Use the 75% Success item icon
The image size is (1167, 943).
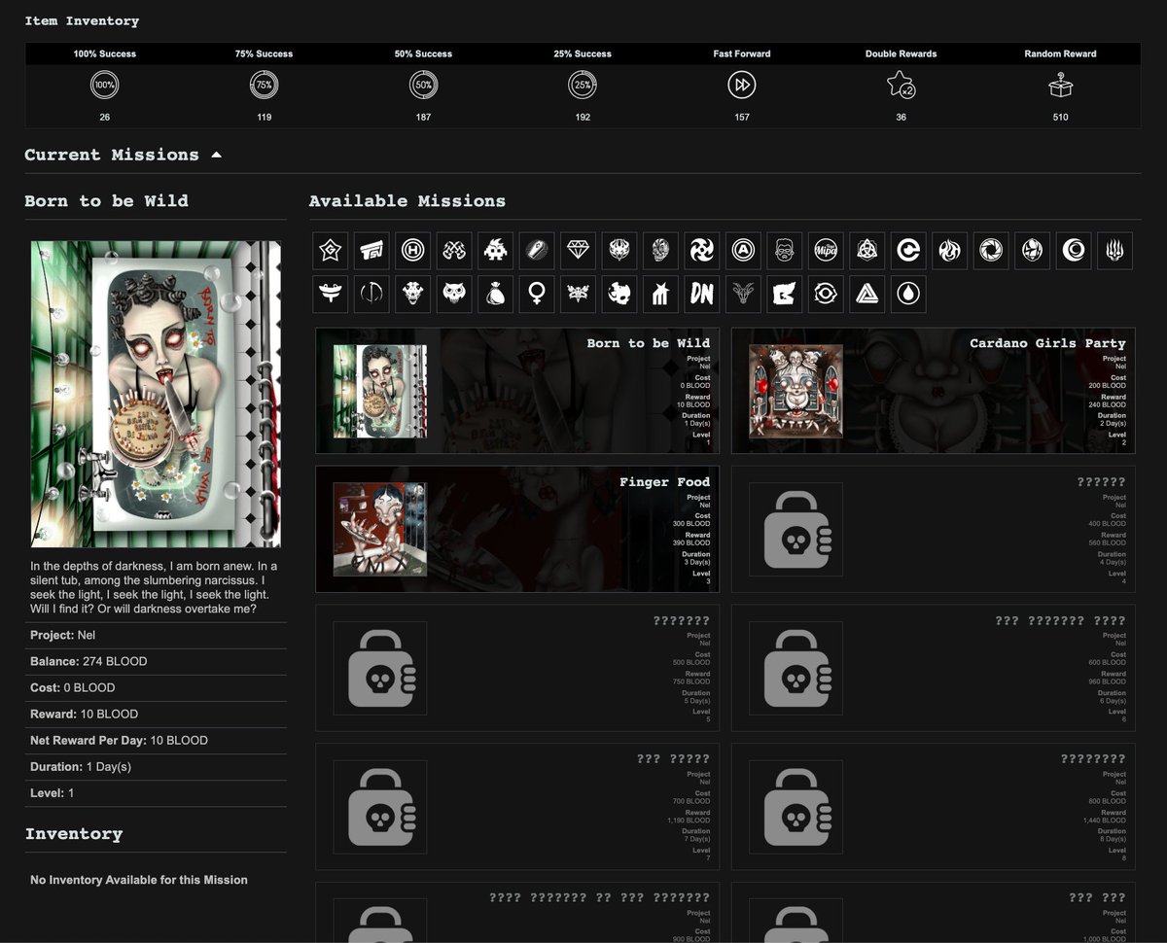click(x=264, y=86)
